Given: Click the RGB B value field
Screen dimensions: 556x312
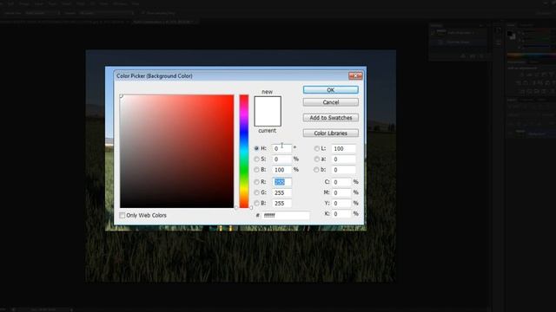Looking at the screenshot, I should click(281, 203).
